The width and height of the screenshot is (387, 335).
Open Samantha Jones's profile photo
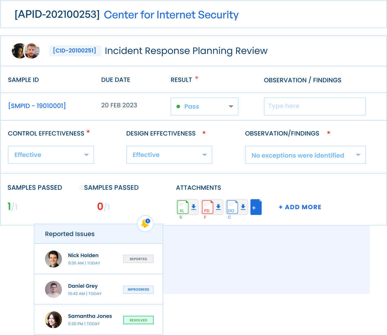54,320
